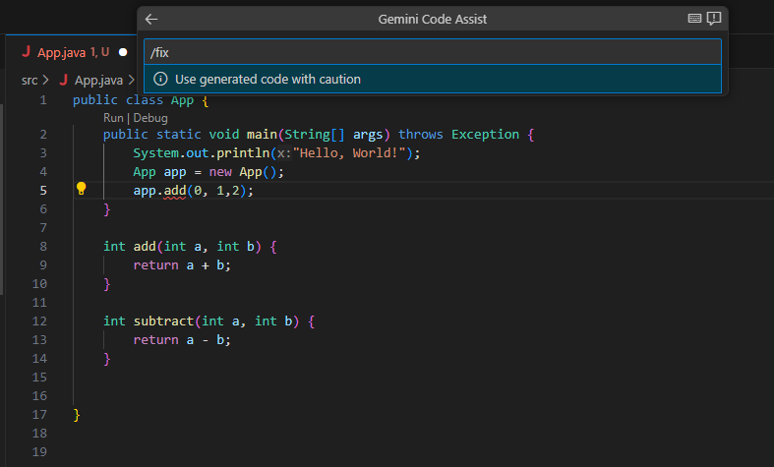Expand the chevron after App.java breadcrumb
Image resolution: width=774 pixels, height=467 pixels.
(x=132, y=80)
